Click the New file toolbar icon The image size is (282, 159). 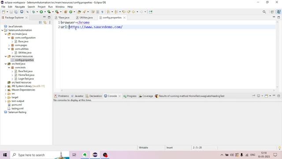pyautogui.click(x=4, y=12)
